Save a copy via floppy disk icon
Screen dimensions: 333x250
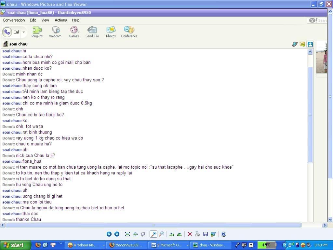[205, 234]
